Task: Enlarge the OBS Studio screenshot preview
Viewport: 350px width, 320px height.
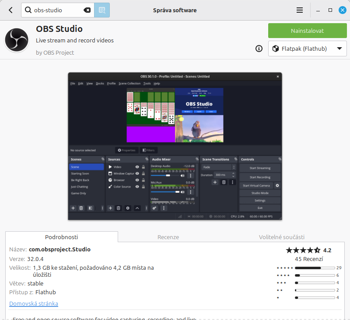Action: click(x=175, y=146)
